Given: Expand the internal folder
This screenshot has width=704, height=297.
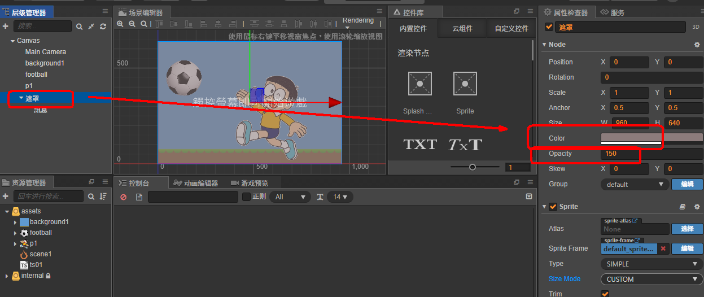Looking at the screenshot, I should point(7,276).
